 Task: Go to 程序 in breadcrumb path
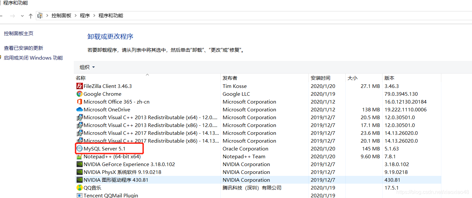[85, 16]
